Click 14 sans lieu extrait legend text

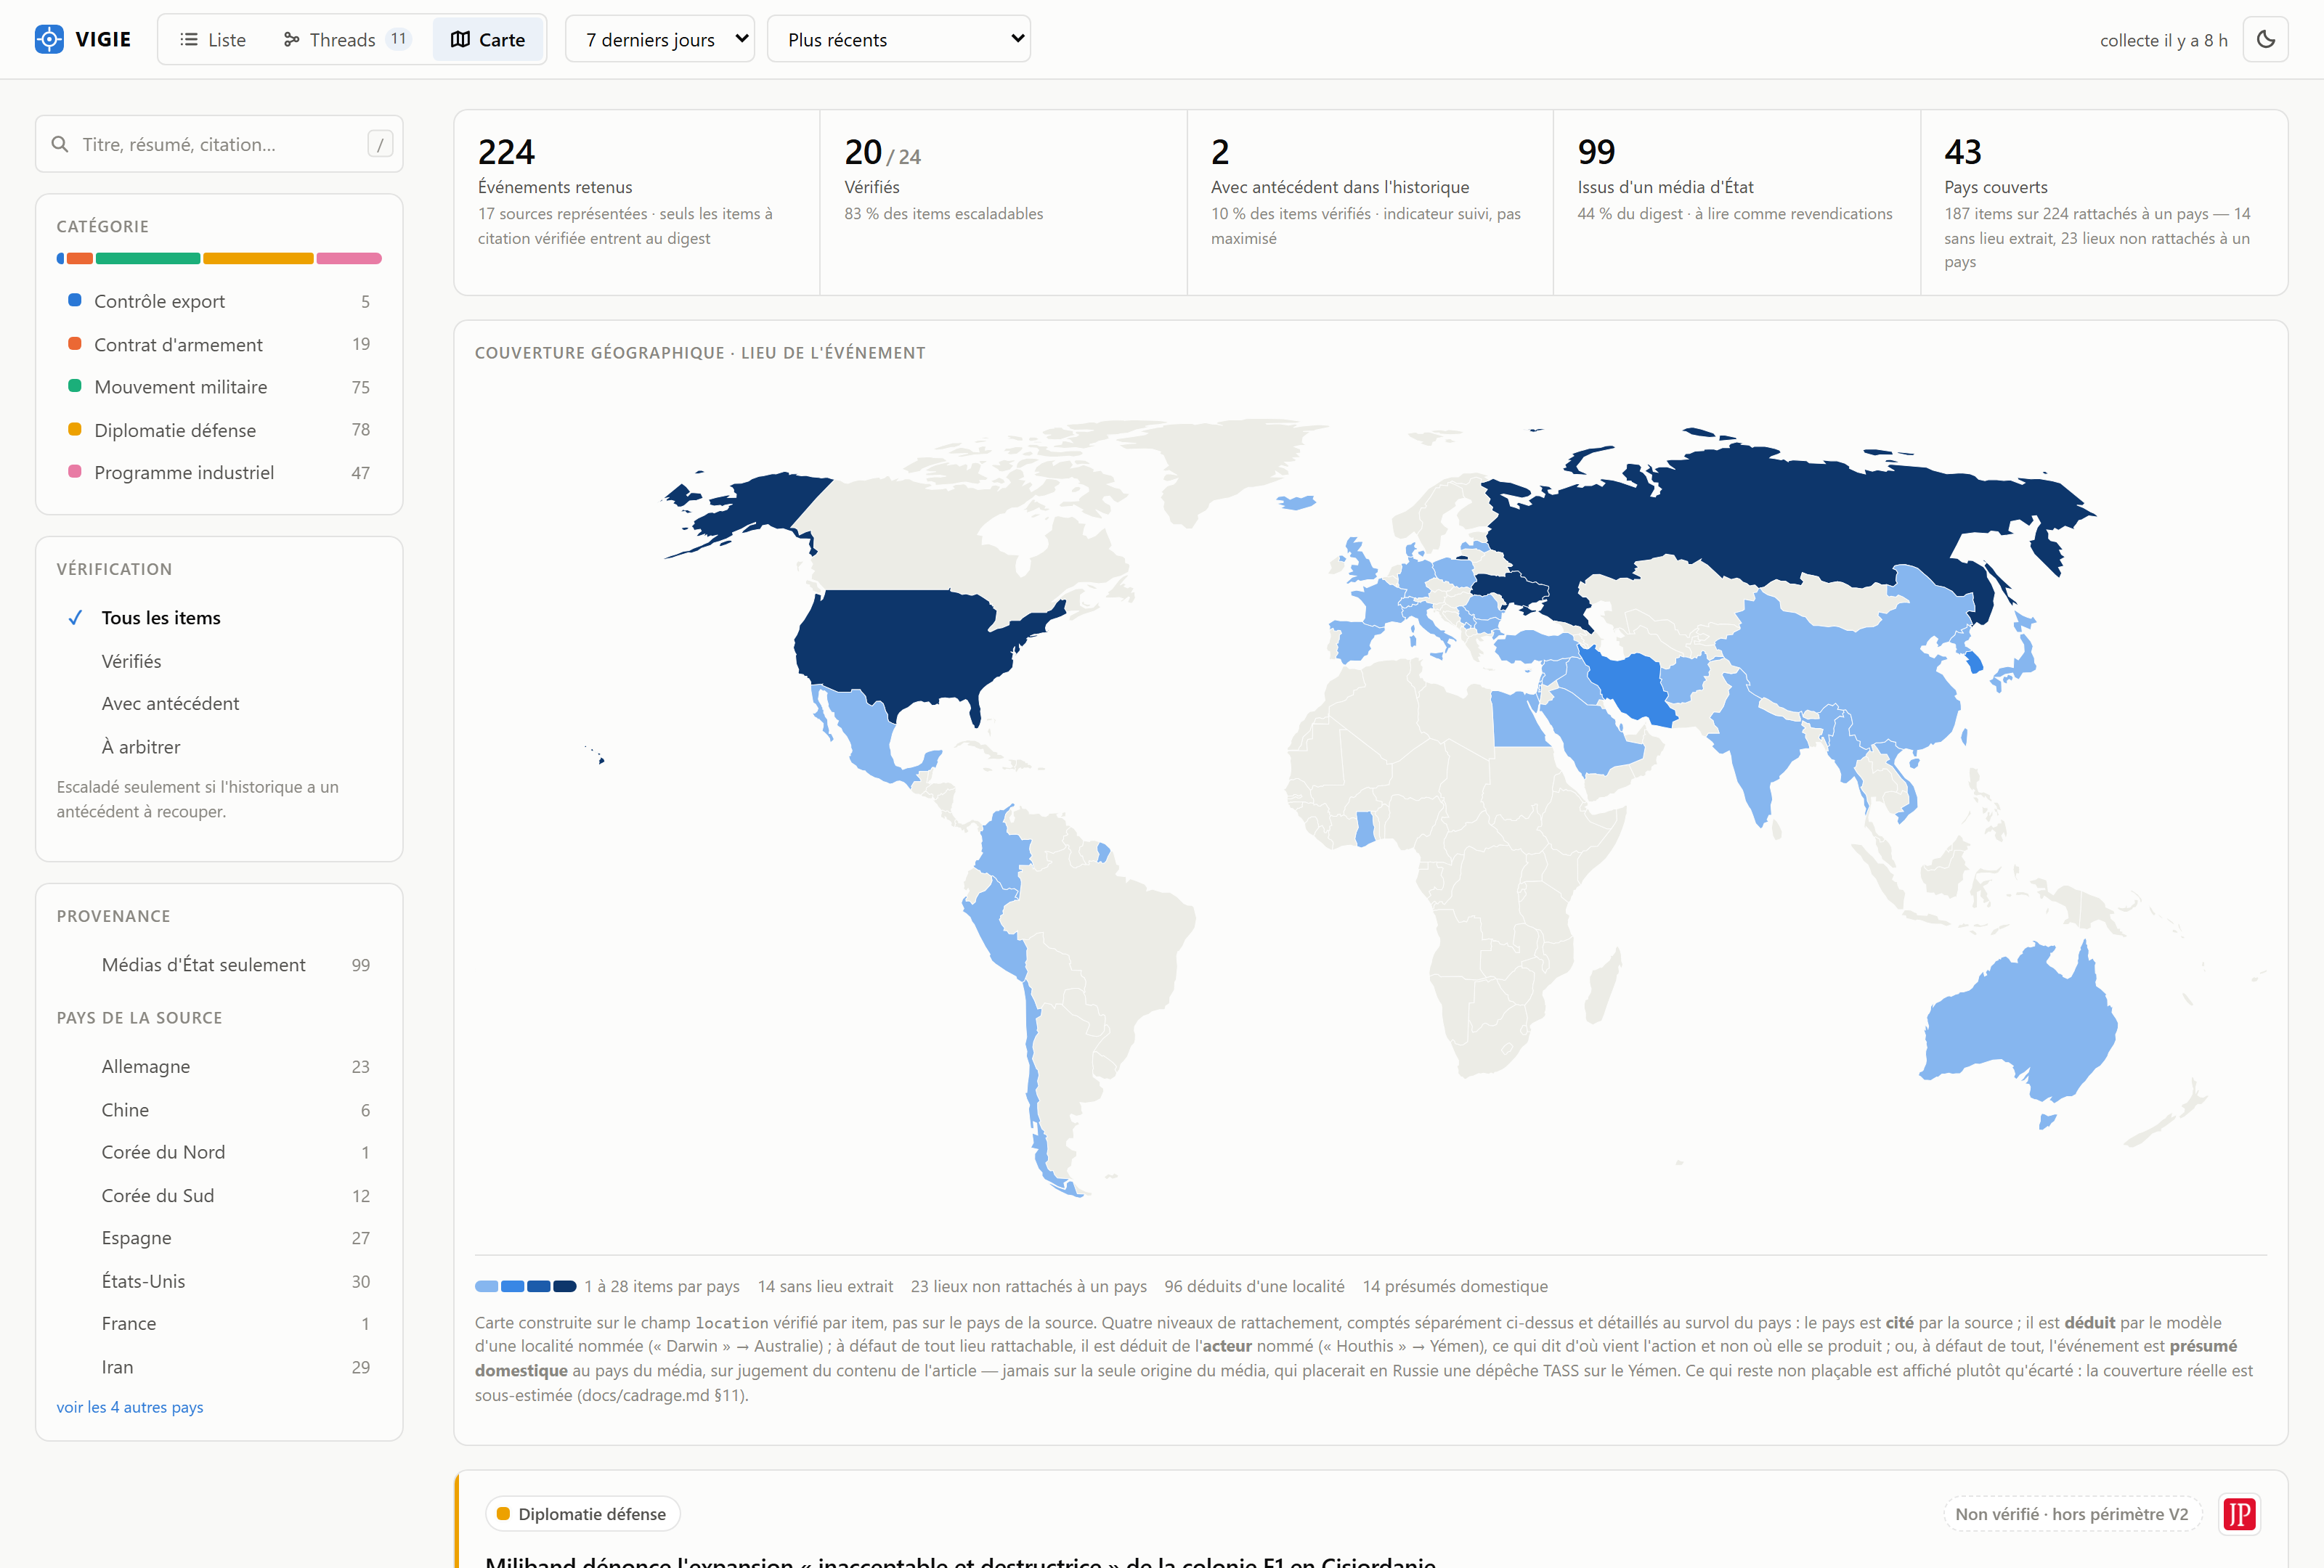pyautogui.click(x=825, y=1286)
